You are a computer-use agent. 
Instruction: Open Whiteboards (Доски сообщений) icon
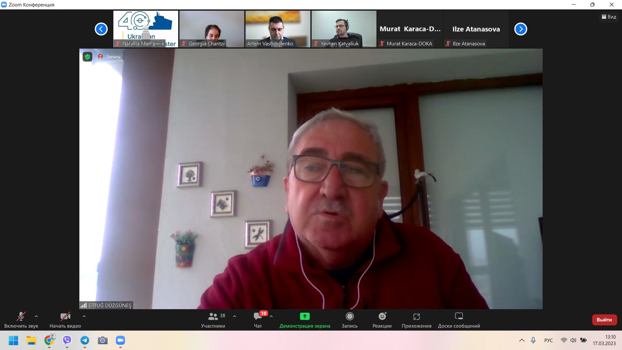459,317
